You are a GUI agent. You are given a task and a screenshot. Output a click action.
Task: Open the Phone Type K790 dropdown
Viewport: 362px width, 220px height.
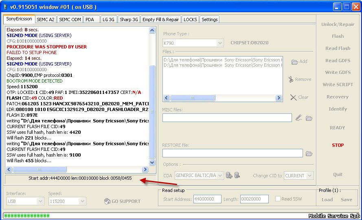pos(220,43)
